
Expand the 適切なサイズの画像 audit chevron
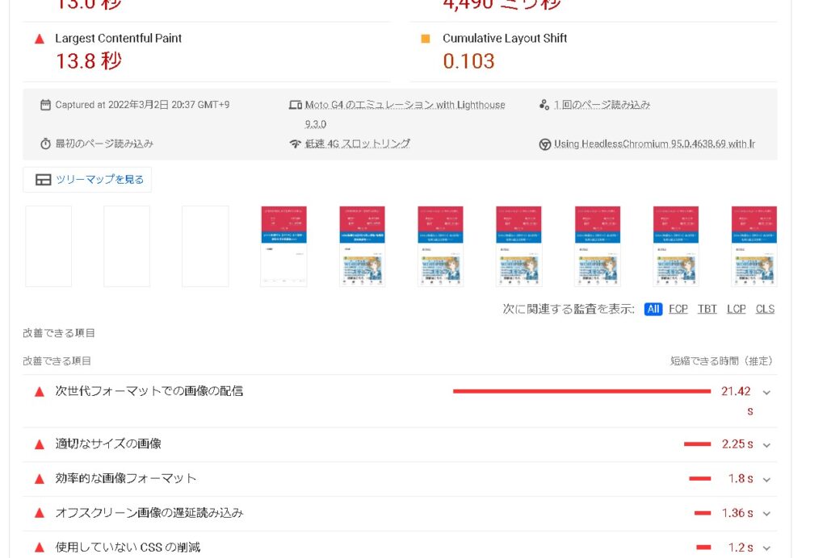pyautogui.click(x=766, y=444)
